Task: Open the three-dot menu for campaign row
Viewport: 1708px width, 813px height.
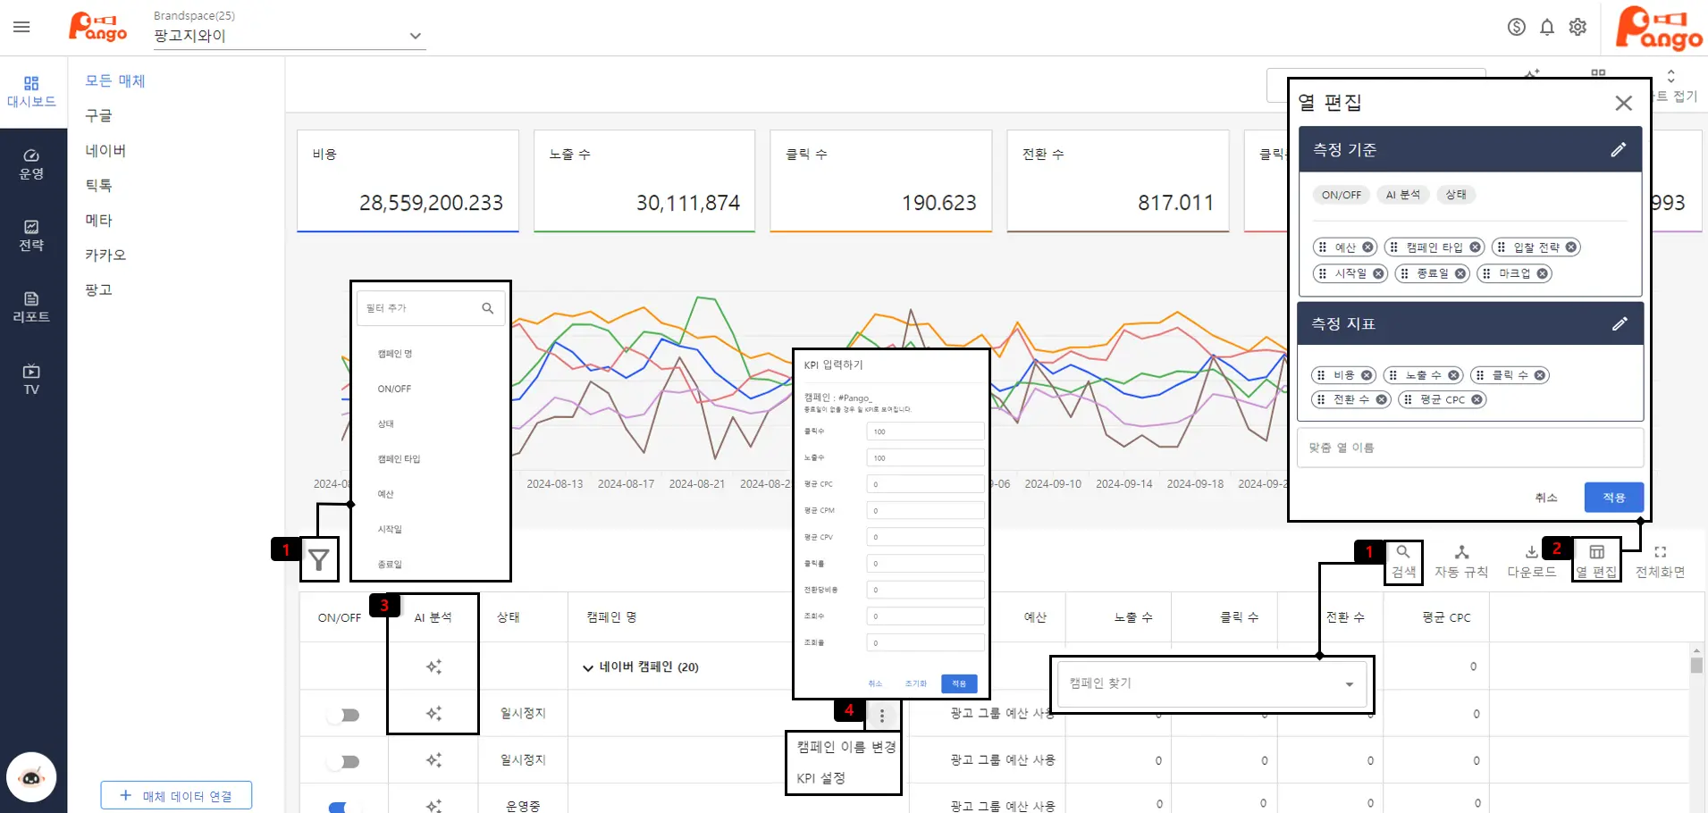Action: click(882, 716)
